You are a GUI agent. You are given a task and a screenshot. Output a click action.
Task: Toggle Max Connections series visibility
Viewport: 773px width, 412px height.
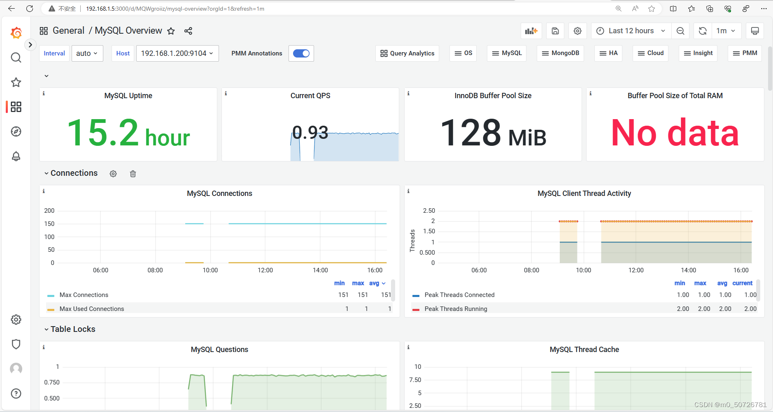coord(84,295)
